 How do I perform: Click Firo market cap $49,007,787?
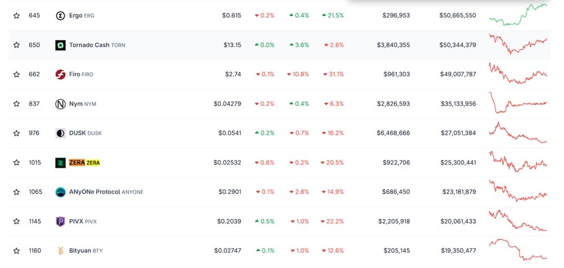[458, 75]
